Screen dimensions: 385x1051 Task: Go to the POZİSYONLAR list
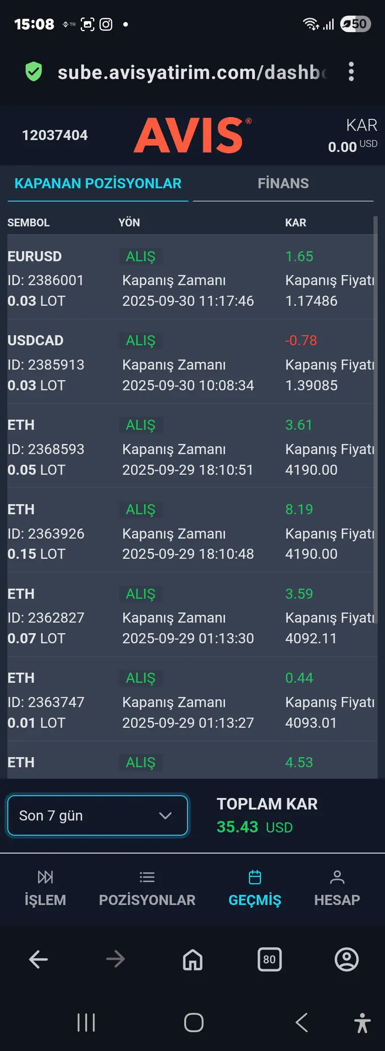147,888
